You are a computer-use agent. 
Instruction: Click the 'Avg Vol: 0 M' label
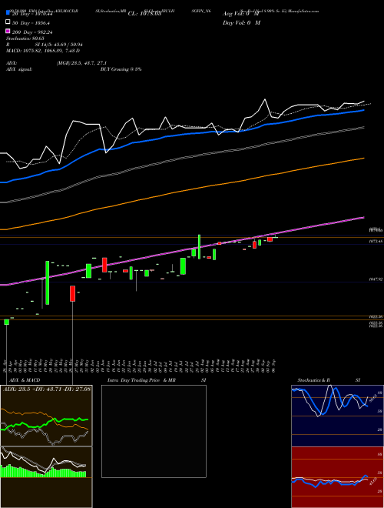coord(241,14)
